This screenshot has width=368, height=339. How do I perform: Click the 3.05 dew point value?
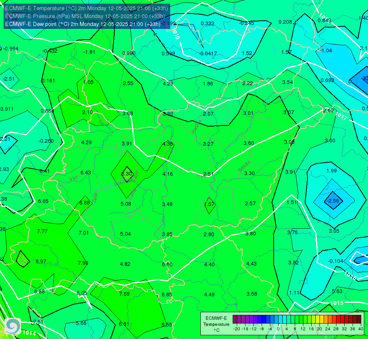coord(334,231)
